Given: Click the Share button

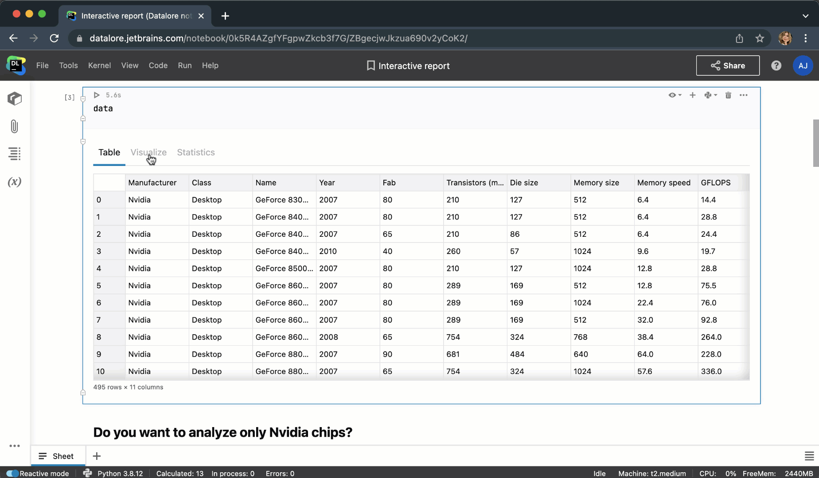Looking at the screenshot, I should coord(728,66).
